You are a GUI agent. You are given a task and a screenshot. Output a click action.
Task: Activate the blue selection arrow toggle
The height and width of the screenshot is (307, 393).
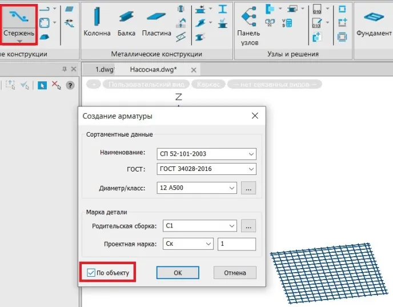[42, 85]
